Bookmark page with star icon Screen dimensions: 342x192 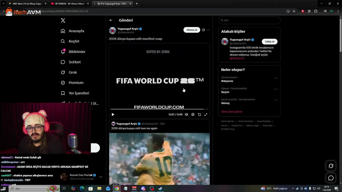click(294, 11)
